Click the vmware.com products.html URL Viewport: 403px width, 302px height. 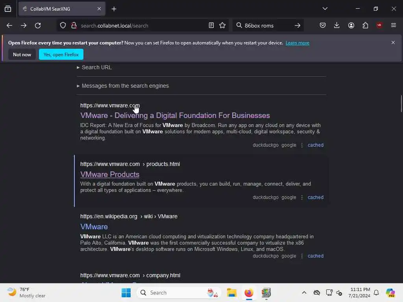(130, 164)
